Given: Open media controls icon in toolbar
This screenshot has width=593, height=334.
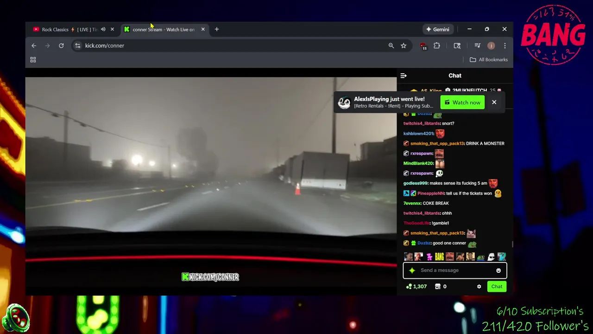Looking at the screenshot, I should tap(478, 45).
